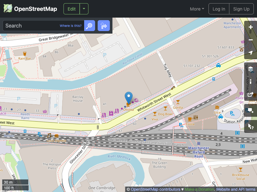The height and width of the screenshot is (192, 257).
Task: Click the show my location arrow icon
Action: pos(251,52)
